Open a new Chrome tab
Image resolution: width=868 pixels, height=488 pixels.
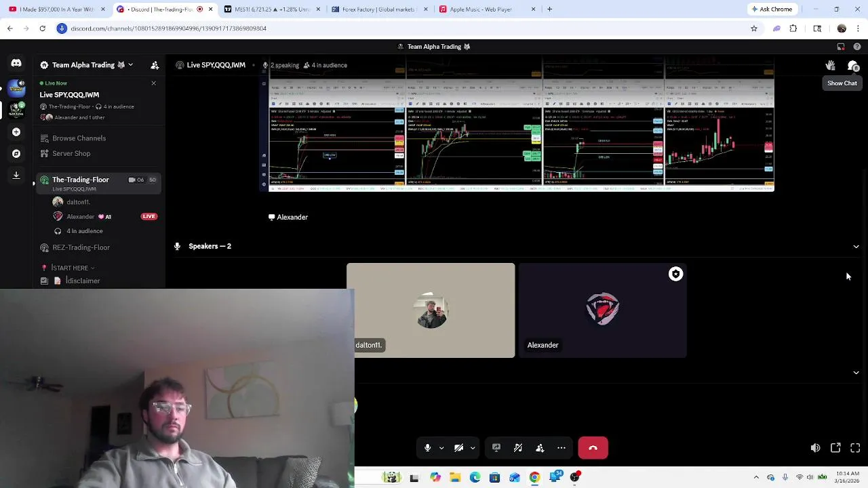pyautogui.click(x=550, y=9)
